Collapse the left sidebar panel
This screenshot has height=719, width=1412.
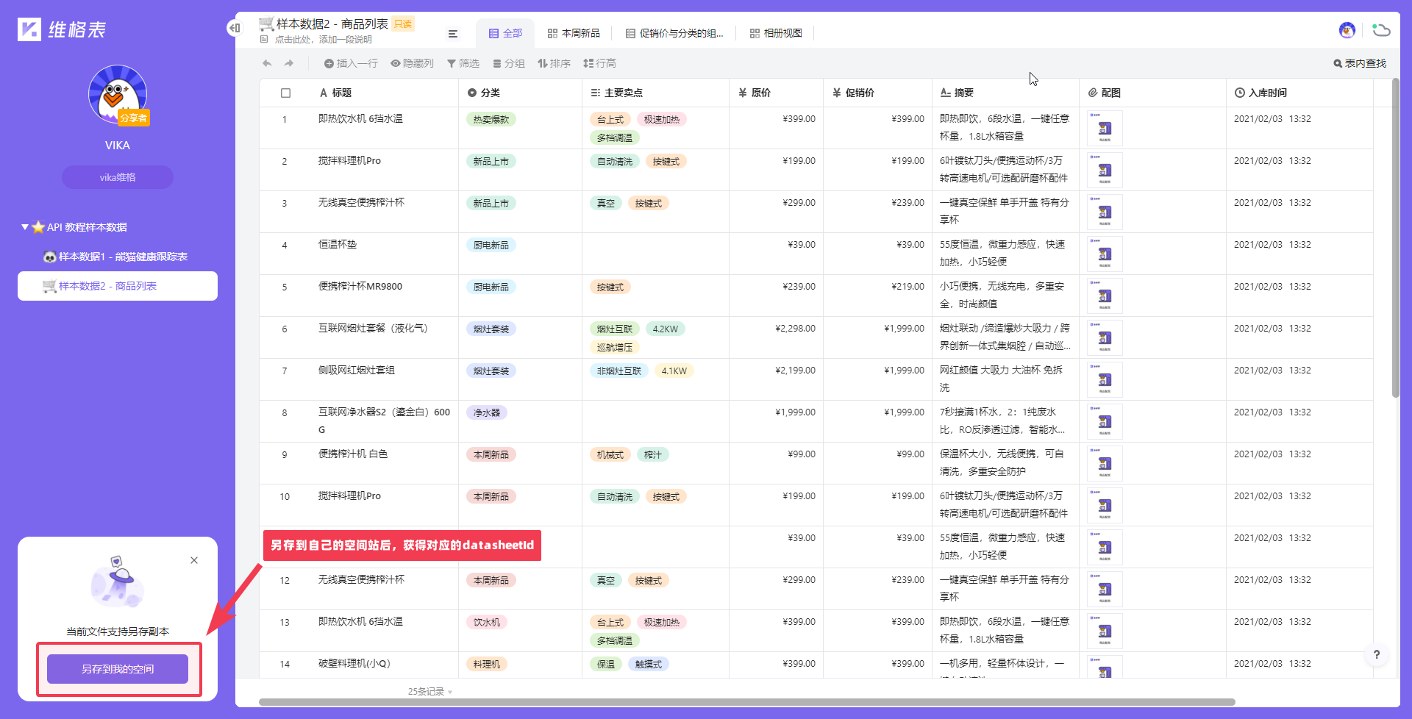pyautogui.click(x=235, y=28)
